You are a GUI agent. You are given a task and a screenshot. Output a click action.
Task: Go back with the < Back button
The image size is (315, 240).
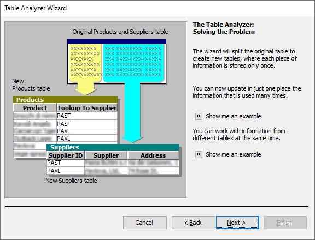(193, 223)
